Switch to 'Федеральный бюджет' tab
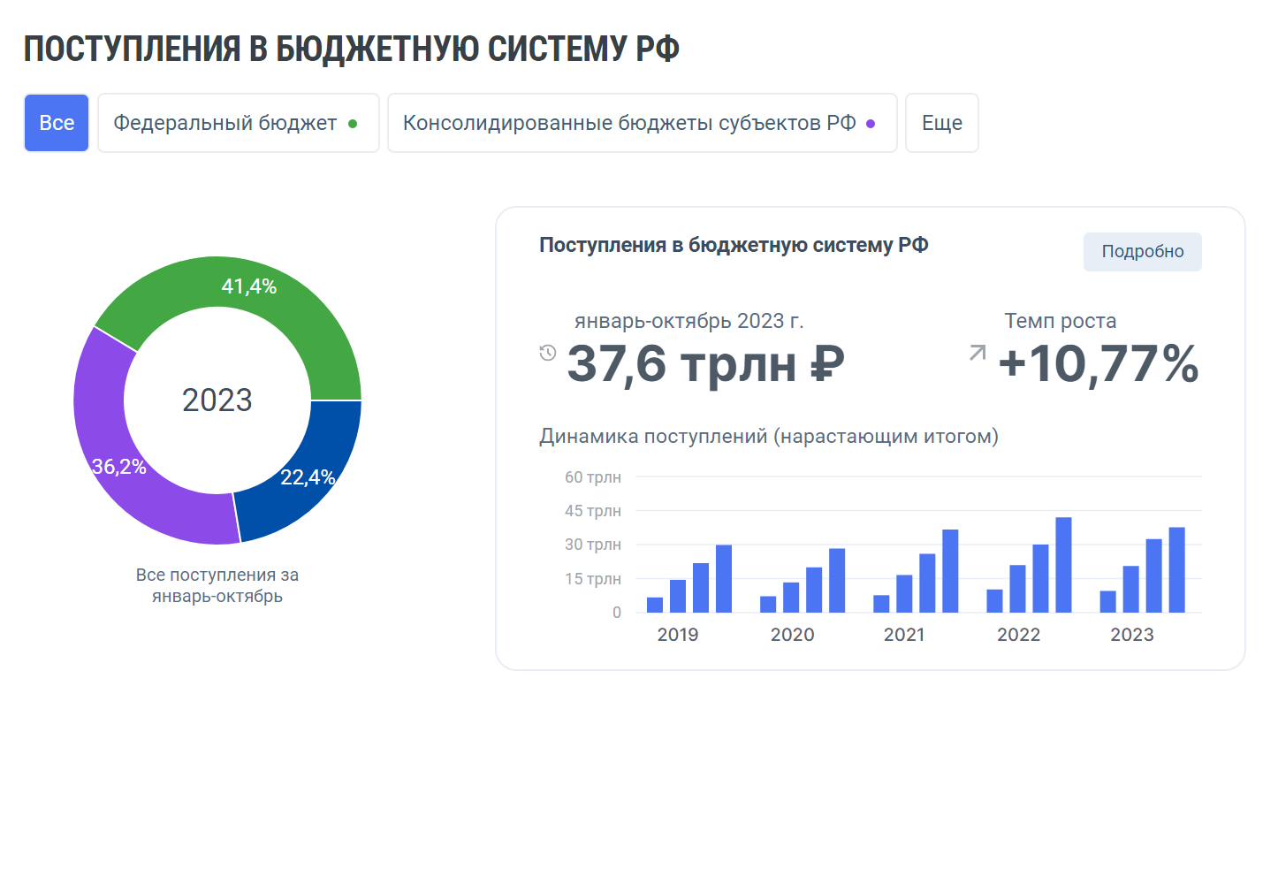The width and height of the screenshot is (1278, 869). click(239, 123)
